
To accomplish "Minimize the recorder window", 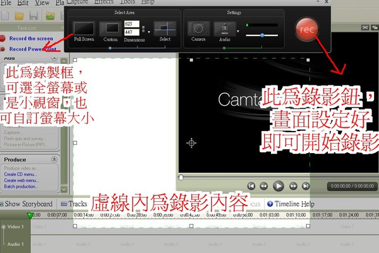I will pos(318,2).
